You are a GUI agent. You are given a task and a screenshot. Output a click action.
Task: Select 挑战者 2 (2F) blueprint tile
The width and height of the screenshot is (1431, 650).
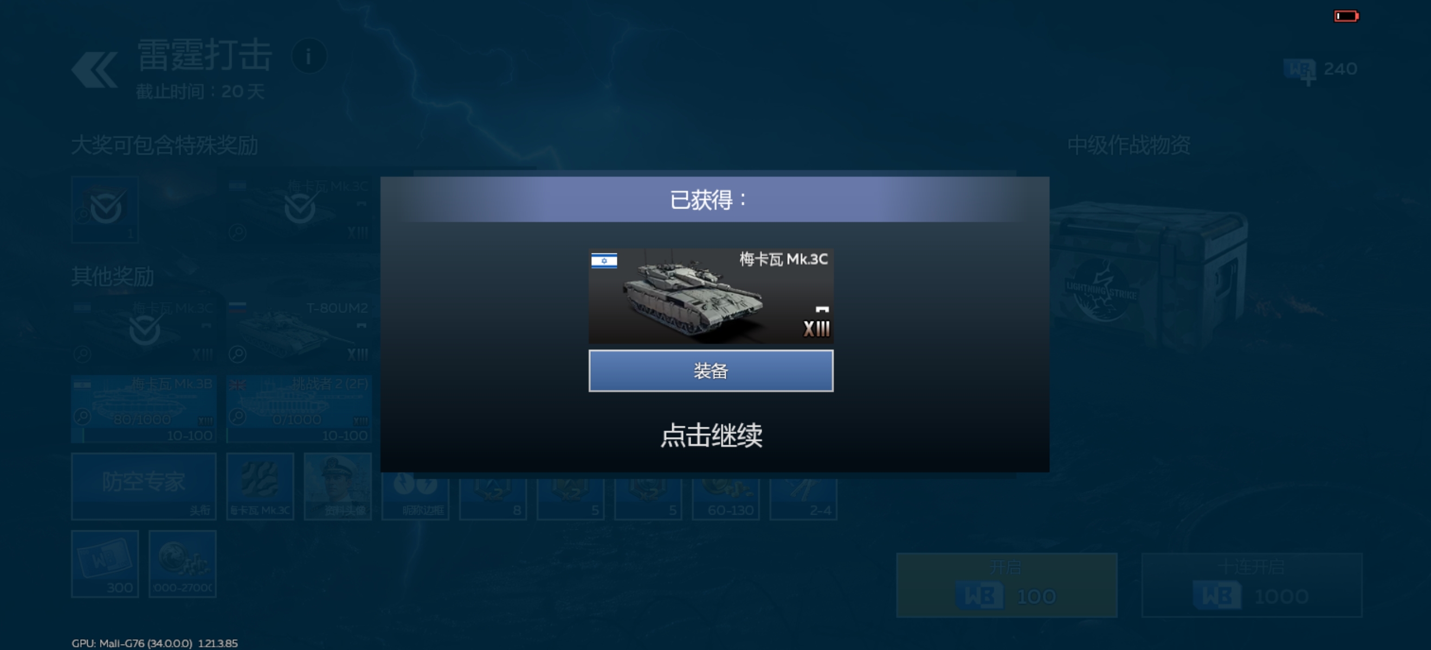pyautogui.click(x=298, y=409)
